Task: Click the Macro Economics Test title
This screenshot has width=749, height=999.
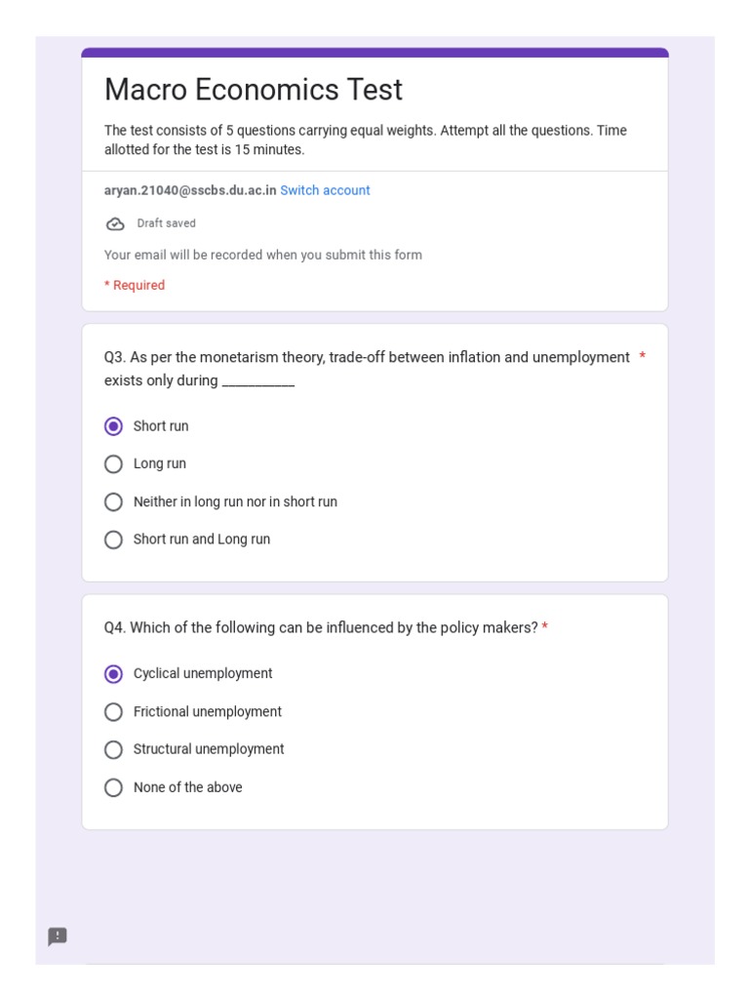Action: pos(253,90)
